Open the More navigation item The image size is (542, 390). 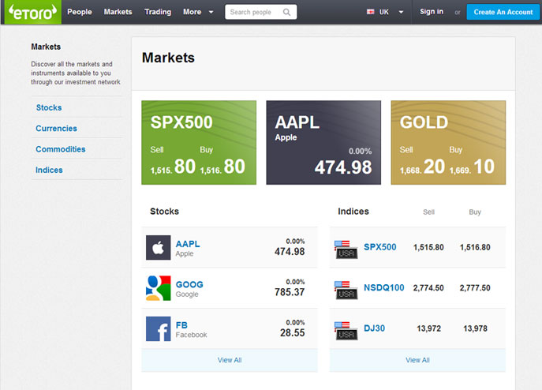pyautogui.click(x=193, y=12)
